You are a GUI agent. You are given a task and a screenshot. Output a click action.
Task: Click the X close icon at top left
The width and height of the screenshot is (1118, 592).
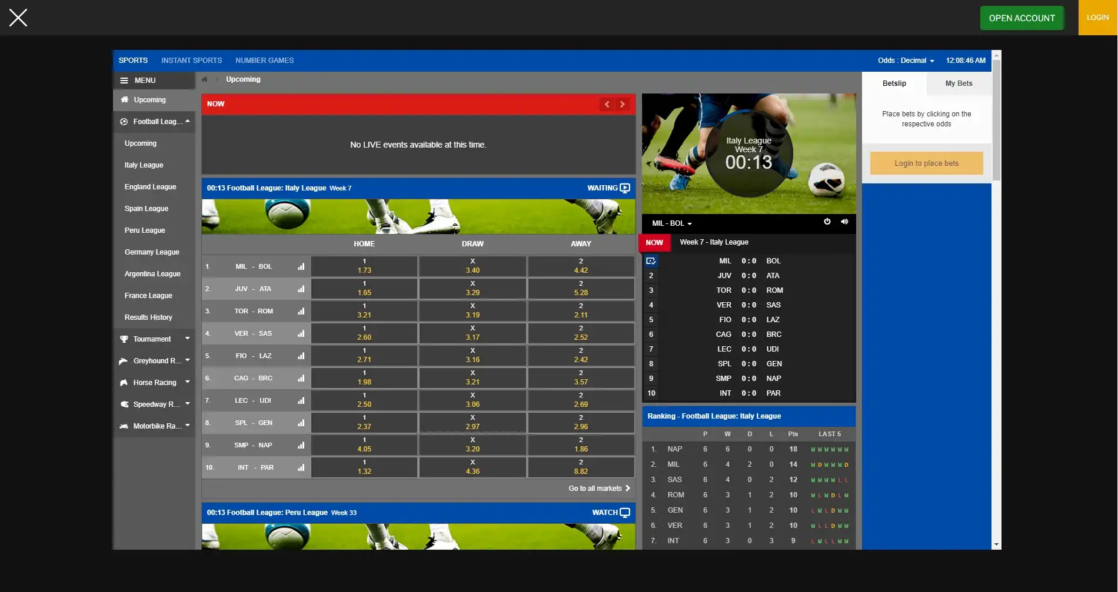[18, 18]
